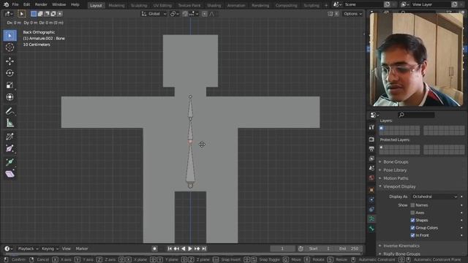This screenshot has height=263, width=468.
Task: Jump to the last frame endpoint
Action: (204, 248)
